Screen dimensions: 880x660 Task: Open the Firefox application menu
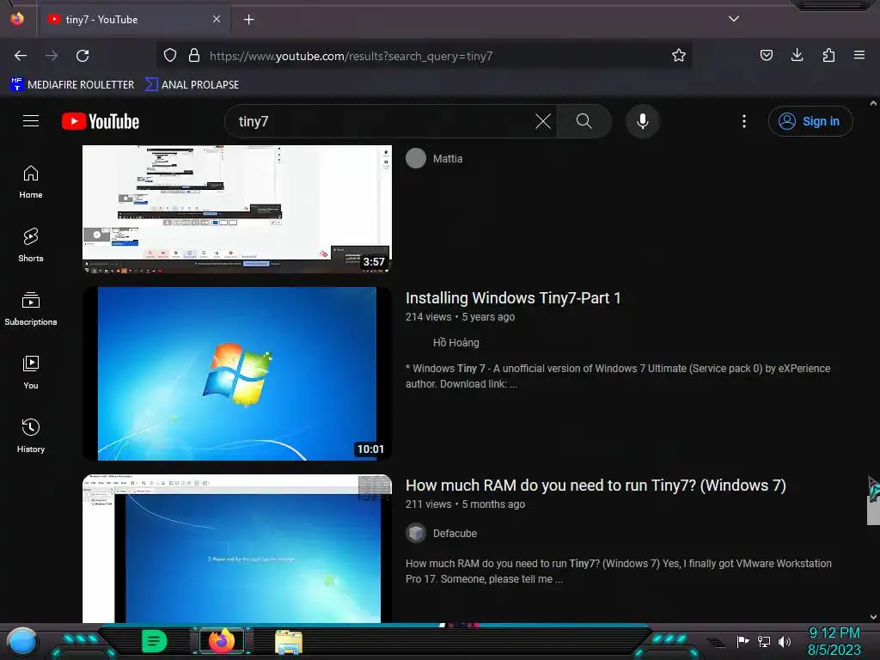point(859,55)
